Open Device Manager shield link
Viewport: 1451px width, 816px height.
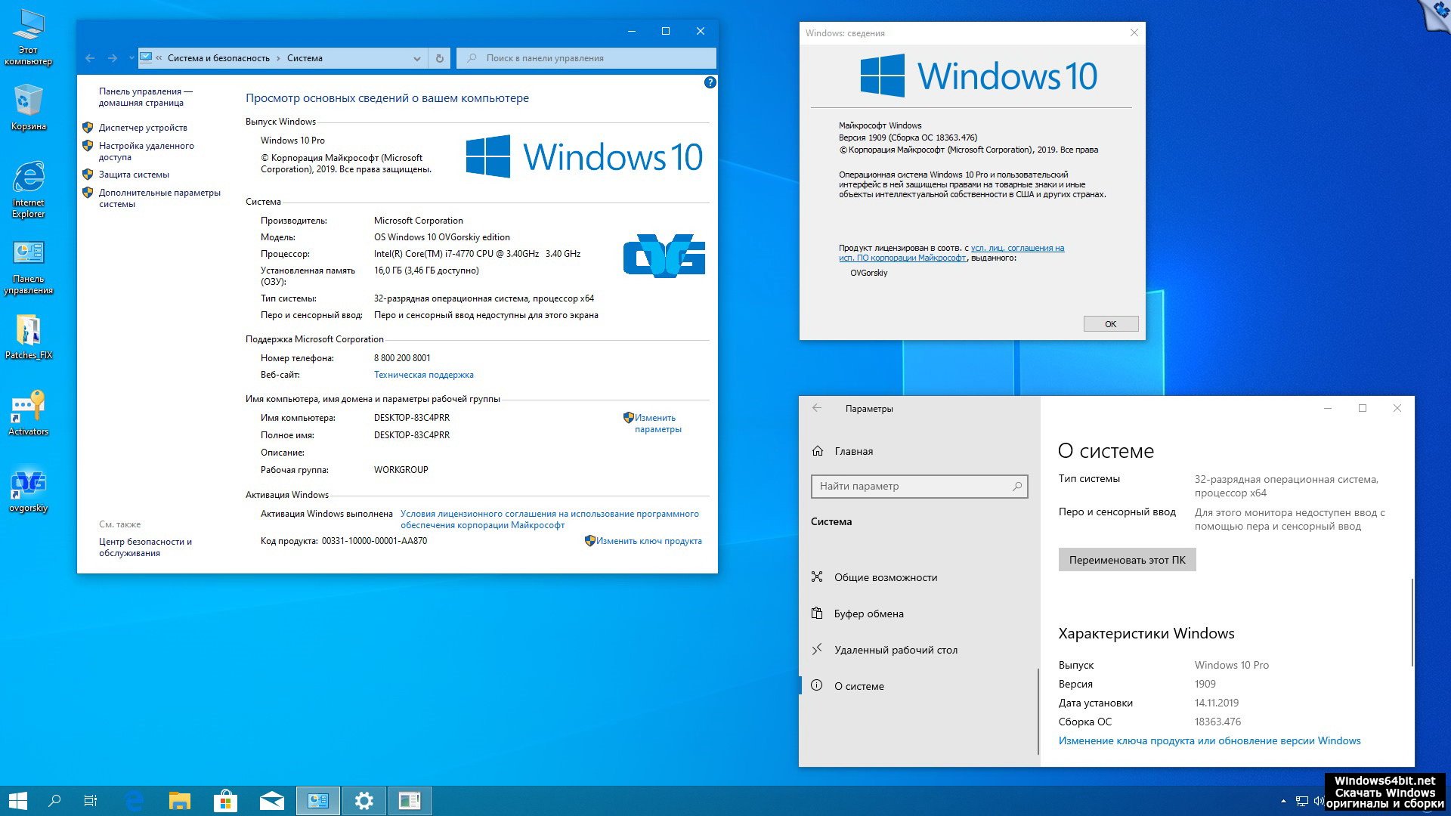pos(142,128)
